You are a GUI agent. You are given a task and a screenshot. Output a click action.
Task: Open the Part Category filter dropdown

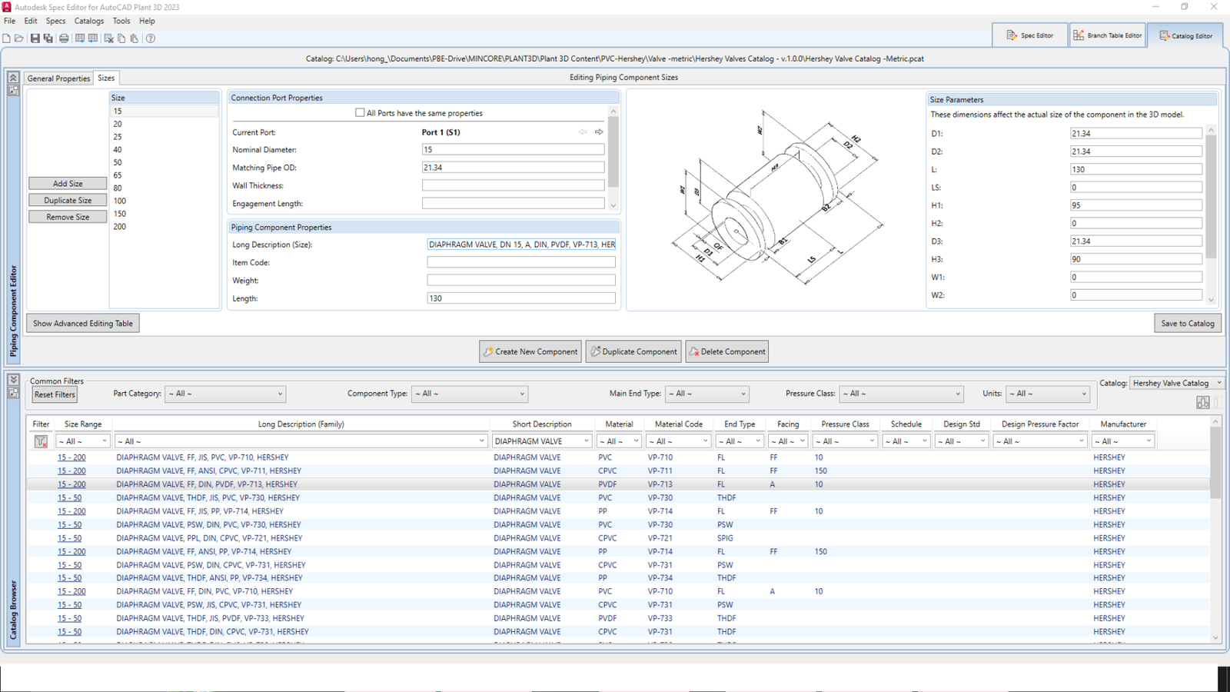[225, 394]
